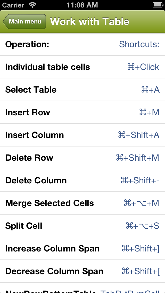Go back to Main menu
The image size is (165, 293).
(24, 21)
